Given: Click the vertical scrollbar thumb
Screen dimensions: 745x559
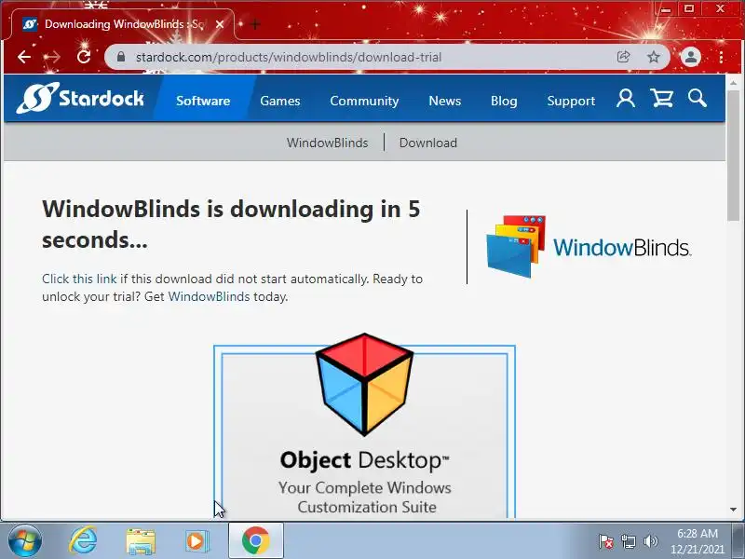Looking at the screenshot, I should tap(734, 156).
